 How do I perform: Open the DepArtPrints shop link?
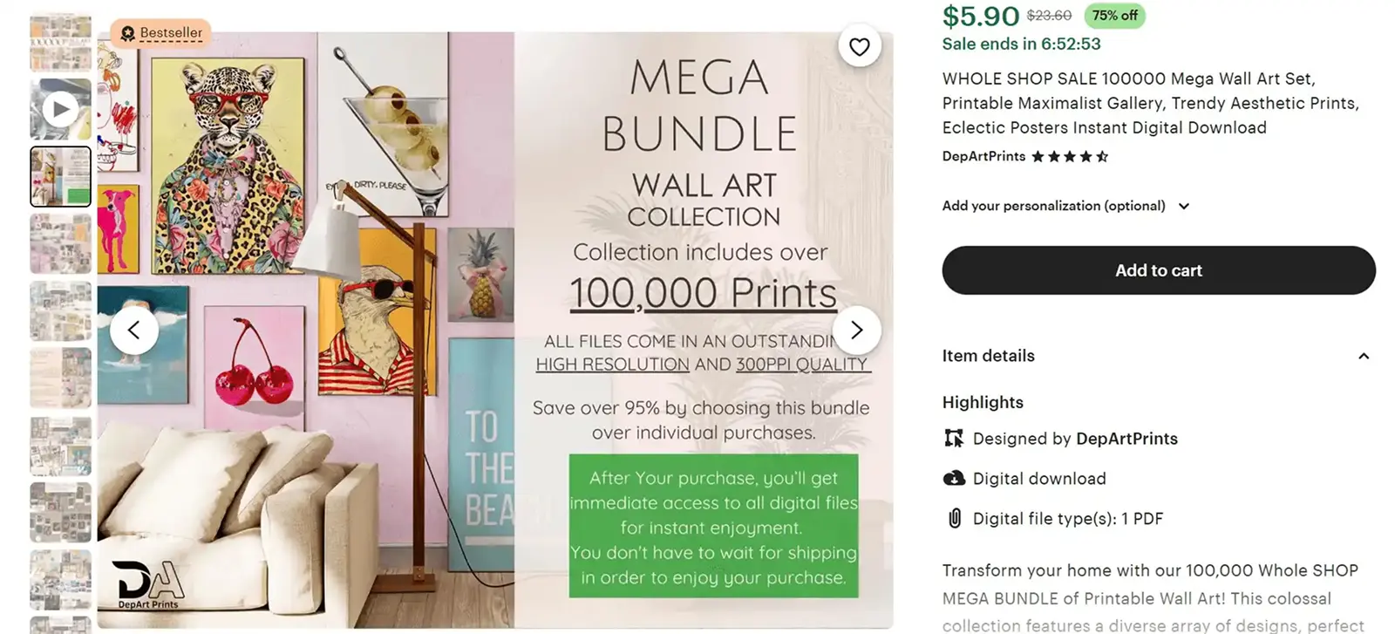(983, 157)
